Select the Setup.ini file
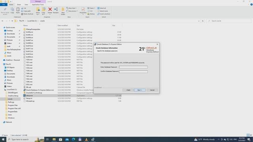253x142 pixels. click(x=29, y=98)
